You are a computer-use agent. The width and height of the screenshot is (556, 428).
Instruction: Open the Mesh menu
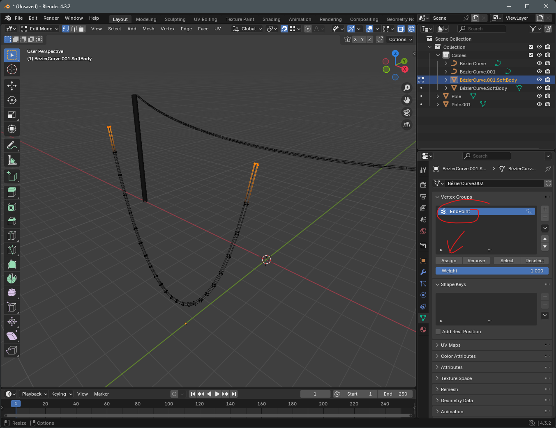coord(148,29)
